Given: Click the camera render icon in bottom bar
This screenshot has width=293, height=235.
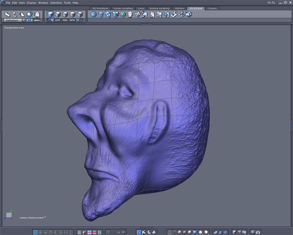Looking at the screenshot, I should pyautogui.click(x=258, y=232).
